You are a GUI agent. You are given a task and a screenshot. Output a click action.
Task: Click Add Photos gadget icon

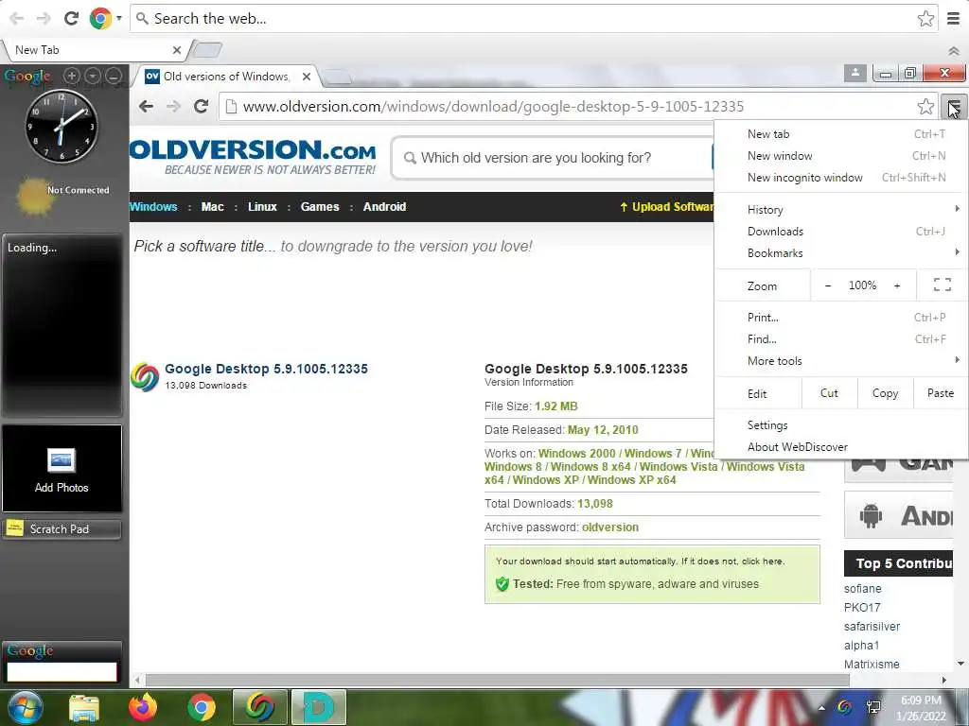point(62,460)
